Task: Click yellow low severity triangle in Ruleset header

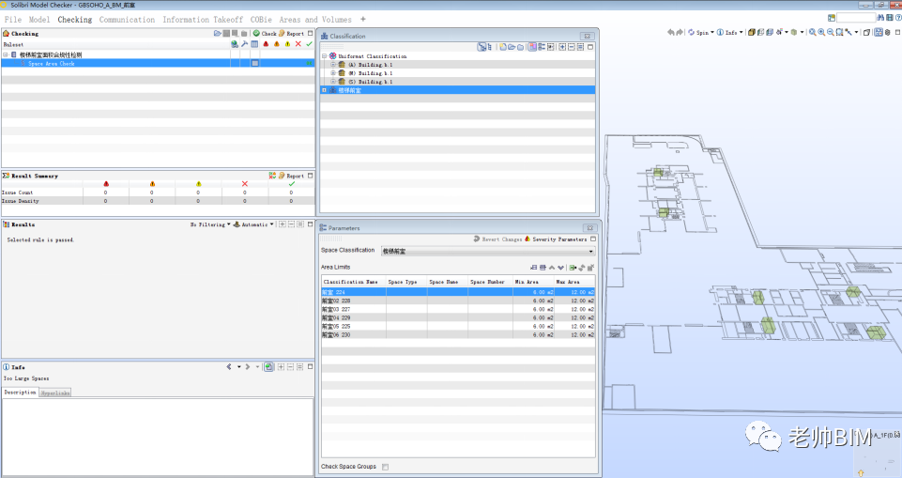Action: pos(287,44)
